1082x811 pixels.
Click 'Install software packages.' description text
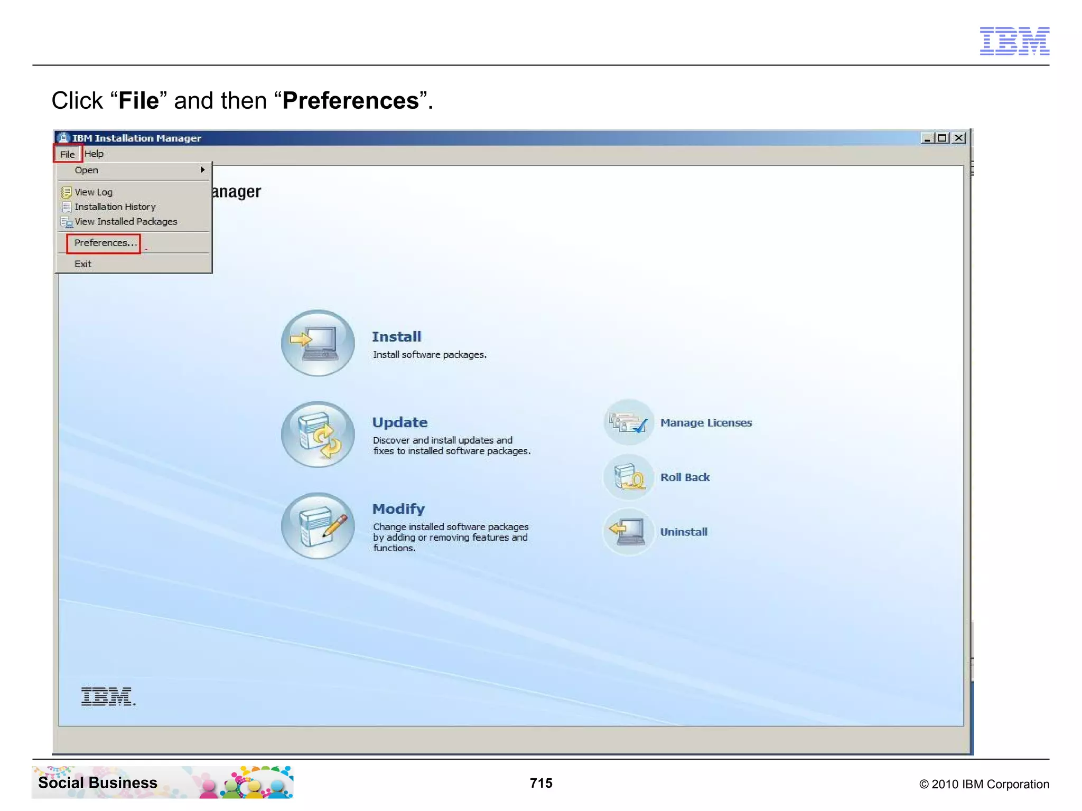click(x=430, y=355)
